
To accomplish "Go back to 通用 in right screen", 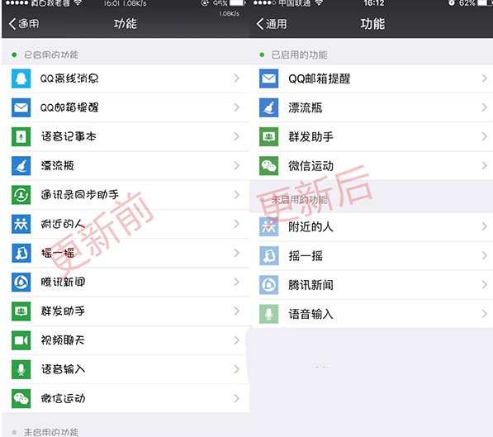I will (272, 24).
